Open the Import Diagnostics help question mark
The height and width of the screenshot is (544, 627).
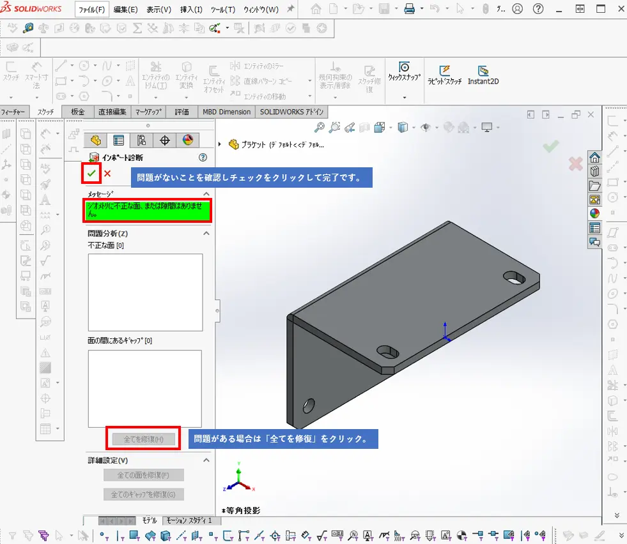coord(203,157)
